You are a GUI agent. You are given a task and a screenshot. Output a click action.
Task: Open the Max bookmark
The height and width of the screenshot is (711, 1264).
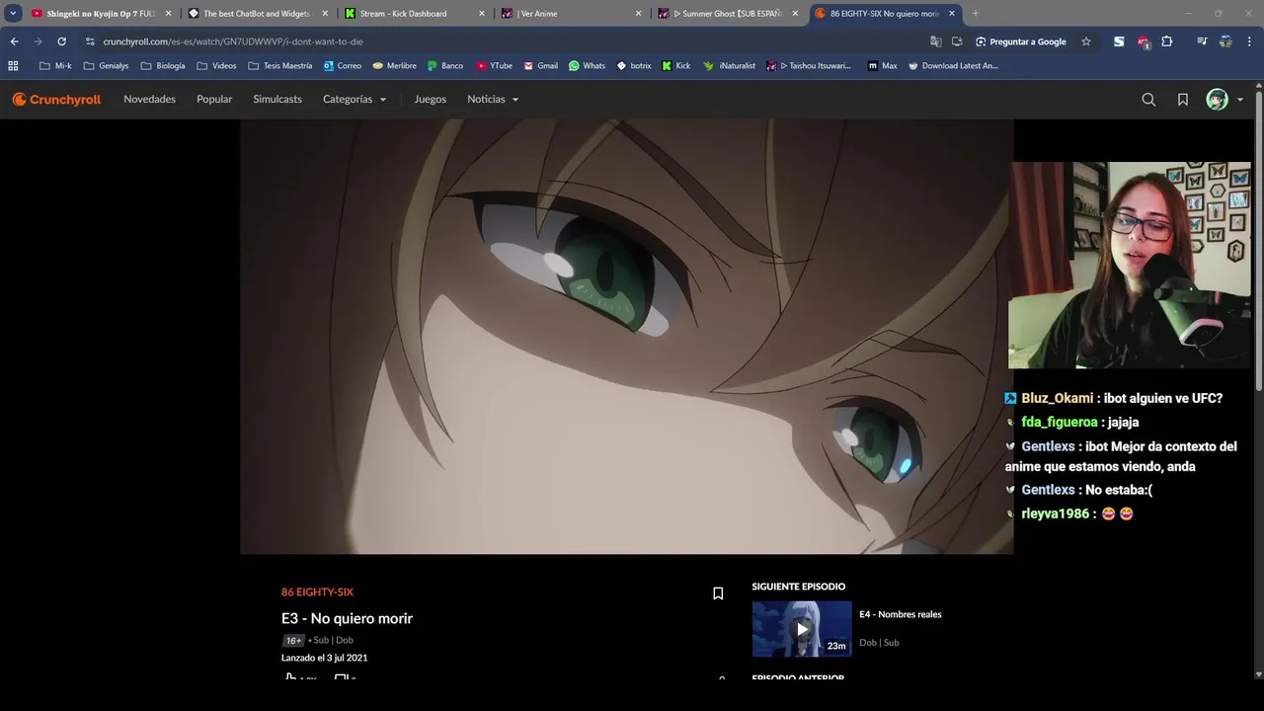[882, 66]
